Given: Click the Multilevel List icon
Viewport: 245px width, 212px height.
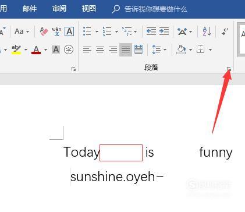Looking at the screenshot, I should [127, 31].
